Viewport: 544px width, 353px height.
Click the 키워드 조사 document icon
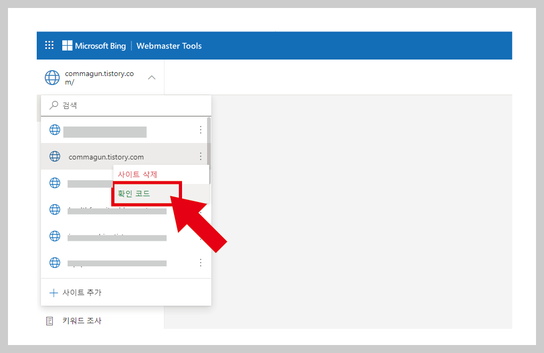coord(50,321)
